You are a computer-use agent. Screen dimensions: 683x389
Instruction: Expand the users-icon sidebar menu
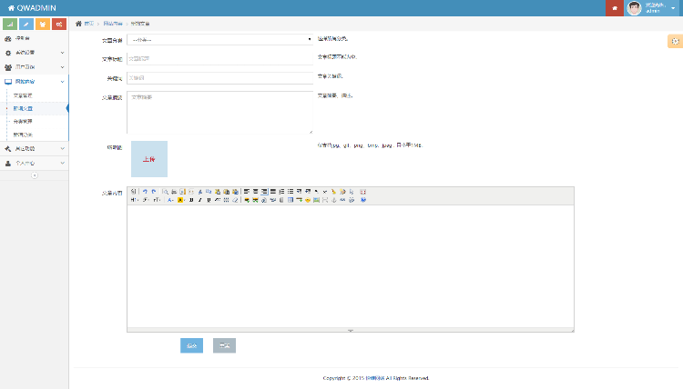tap(34, 67)
